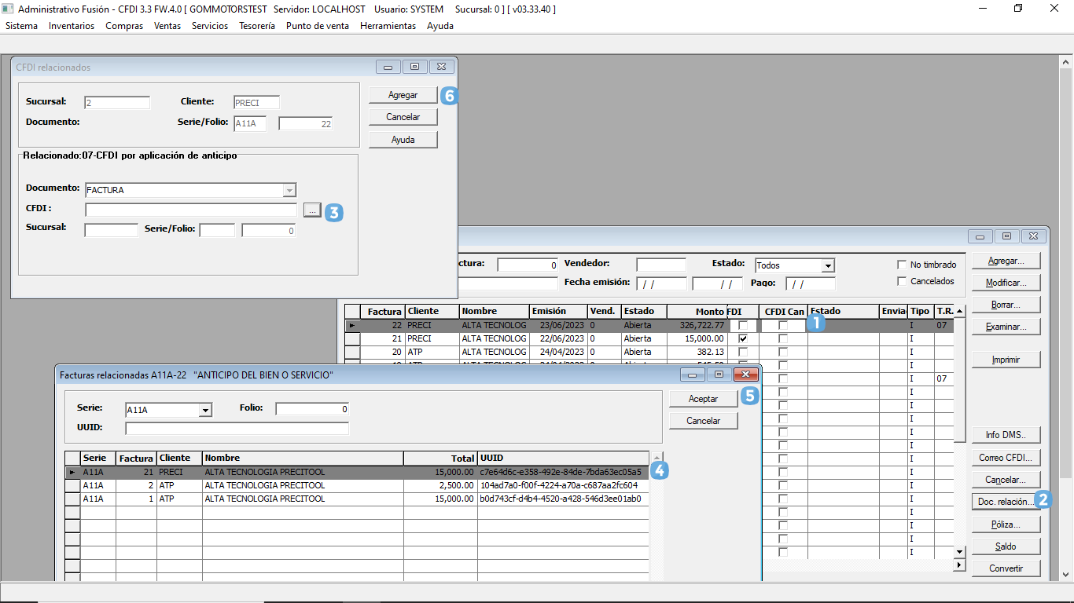Click the Borrar... button
Screen dimensions: 1074x603
pos(1006,305)
